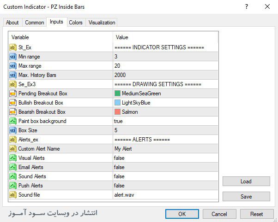
Task: Select the DRAWING SETTINGS value cell
Action: 166,84
